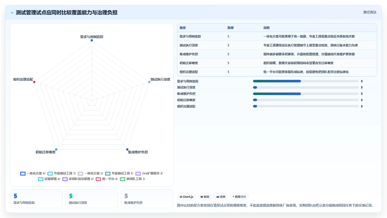Toggle the 轻量部署 4/ legend series
The width and height of the screenshot is (387, 218).
click(x=49, y=179)
